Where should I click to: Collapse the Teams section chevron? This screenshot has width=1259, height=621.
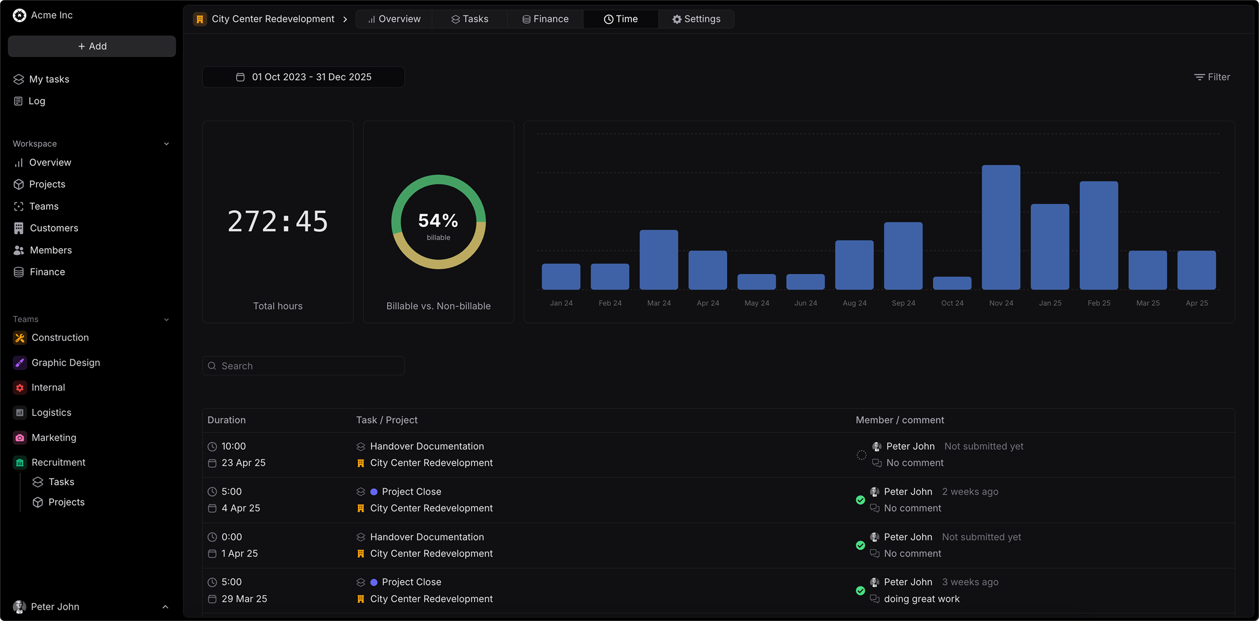[166, 319]
